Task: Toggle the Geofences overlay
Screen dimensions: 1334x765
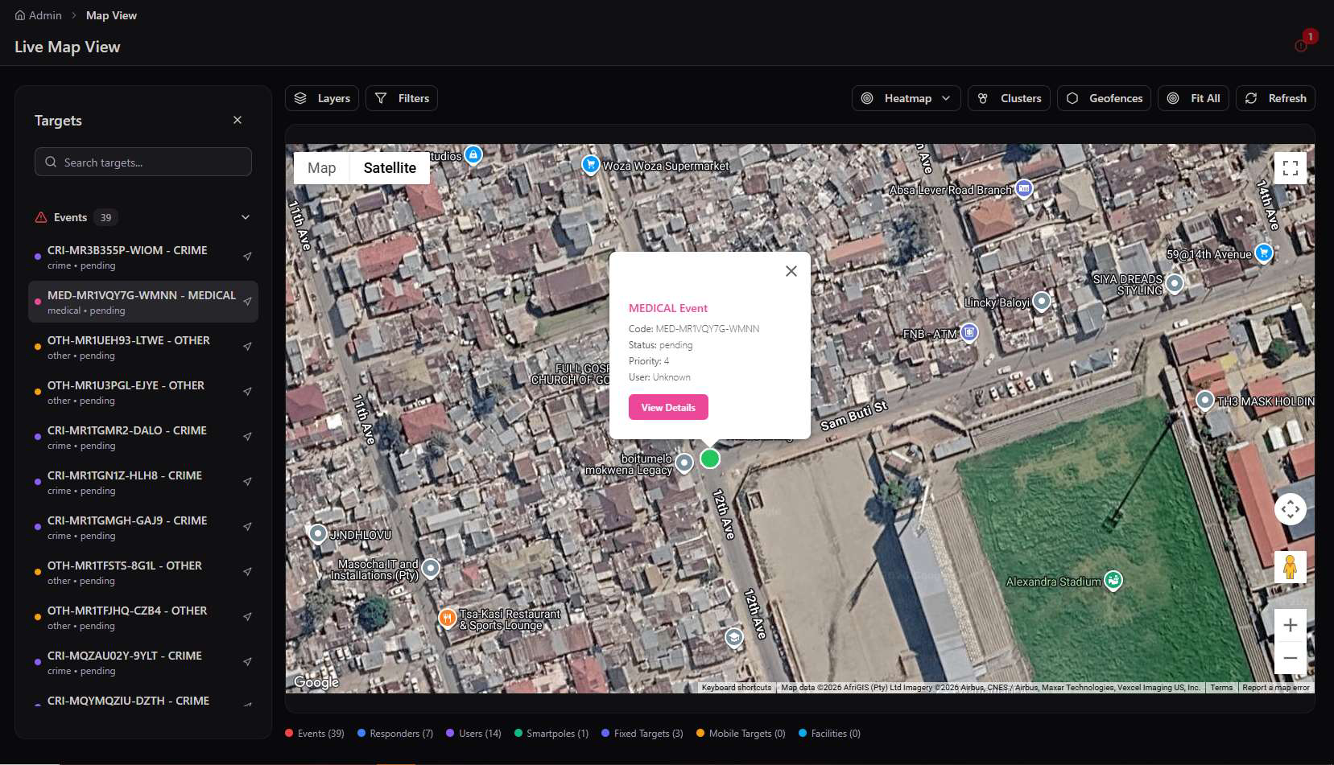Action: [x=1104, y=98]
